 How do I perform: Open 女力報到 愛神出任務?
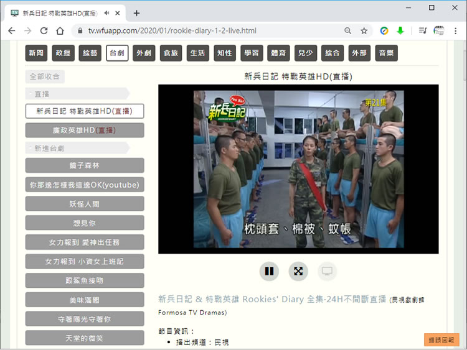coord(85,242)
